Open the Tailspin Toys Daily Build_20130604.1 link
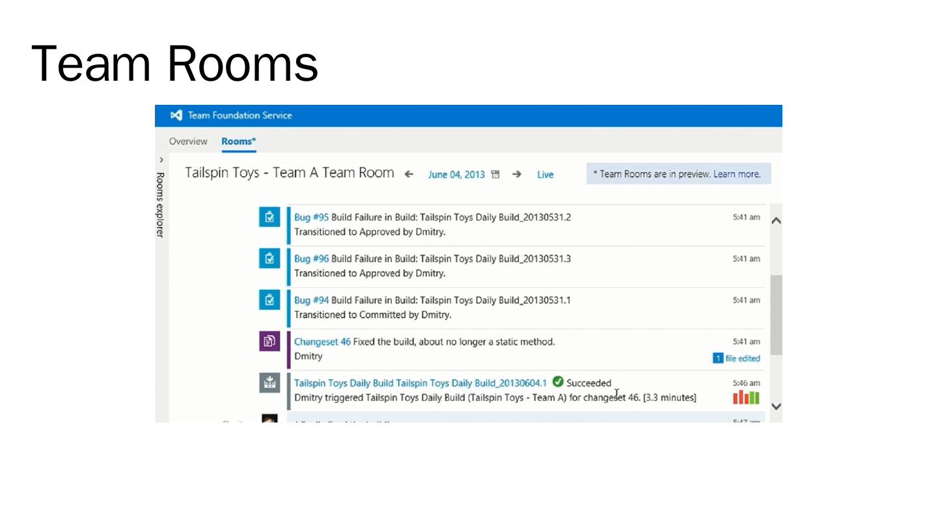This screenshot has width=938, height=528. coord(421,383)
